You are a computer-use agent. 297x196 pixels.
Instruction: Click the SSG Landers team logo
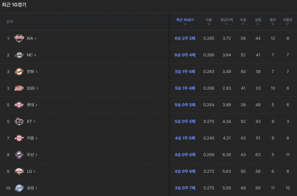(x=19, y=88)
